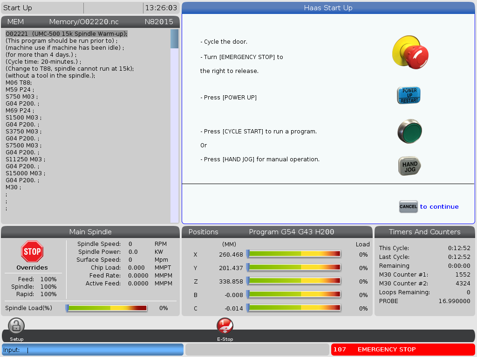Click the 'to continue' blue text

439,207
